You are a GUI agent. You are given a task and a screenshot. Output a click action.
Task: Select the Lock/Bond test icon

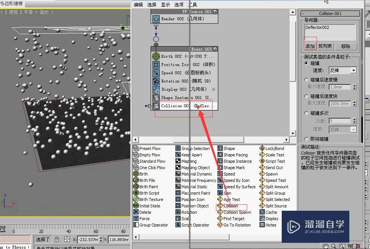[x=262, y=148]
